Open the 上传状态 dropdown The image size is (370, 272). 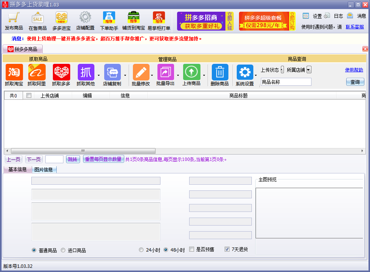(x=282, y=70)
